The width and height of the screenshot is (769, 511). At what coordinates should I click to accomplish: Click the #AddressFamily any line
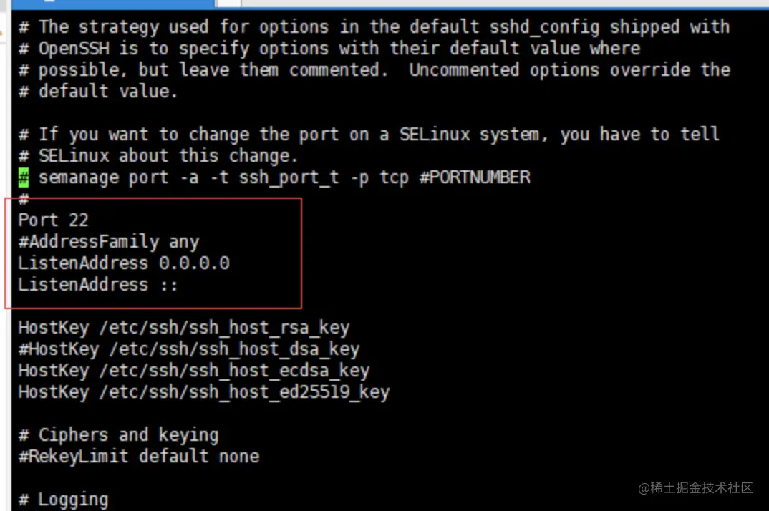(109, 242)
